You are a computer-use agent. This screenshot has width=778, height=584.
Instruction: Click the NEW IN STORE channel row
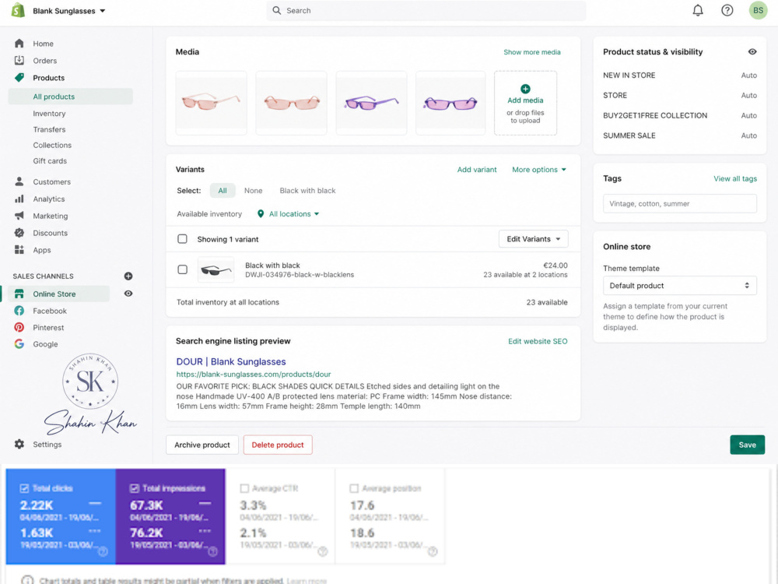(680, 76)
